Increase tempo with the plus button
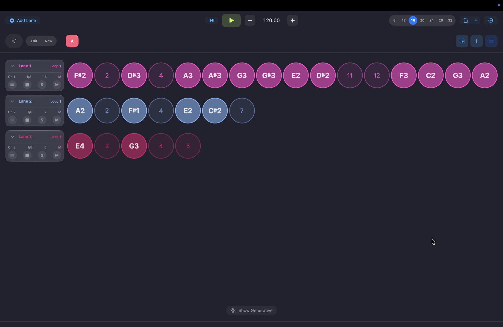Image resolution: width=503 pixels, height=327 pixels. tap(293, 20)
